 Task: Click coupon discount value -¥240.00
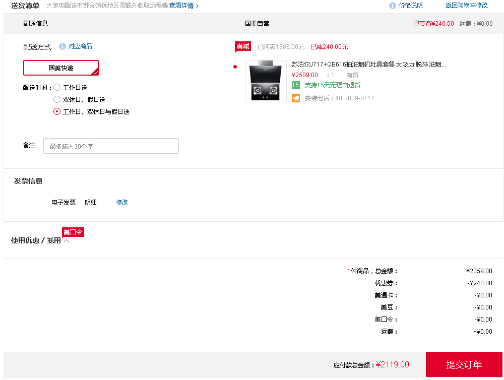point(480,283)
